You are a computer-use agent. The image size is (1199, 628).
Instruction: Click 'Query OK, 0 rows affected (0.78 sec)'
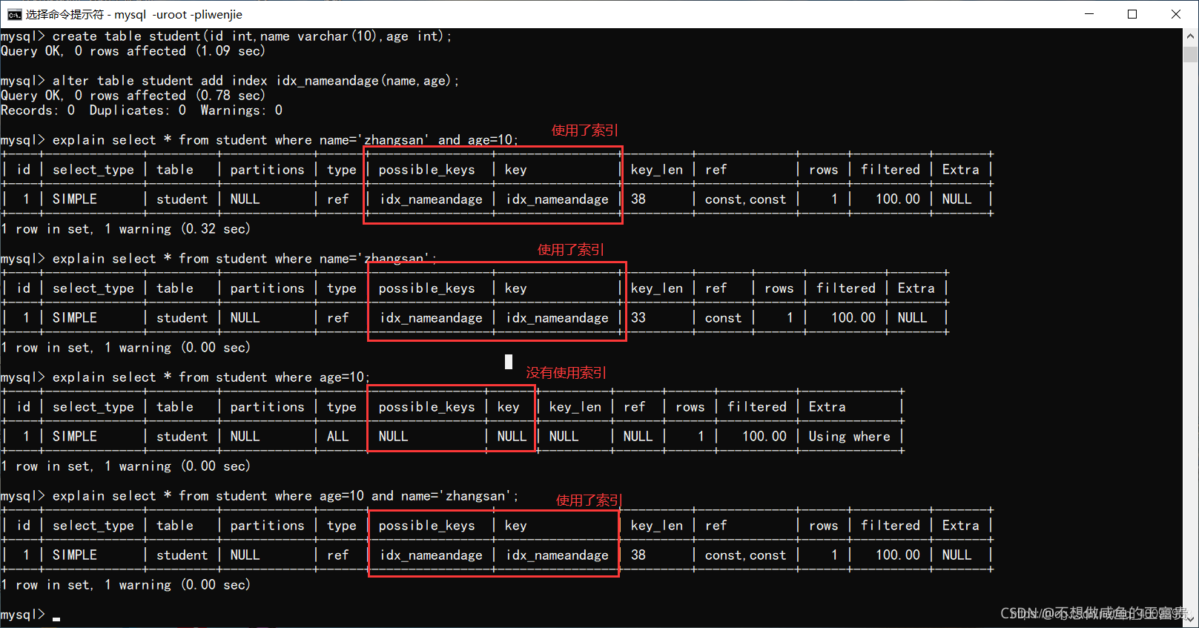point(133,96)
